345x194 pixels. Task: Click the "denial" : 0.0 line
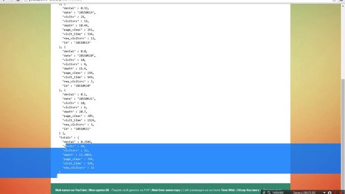(75, 51)
